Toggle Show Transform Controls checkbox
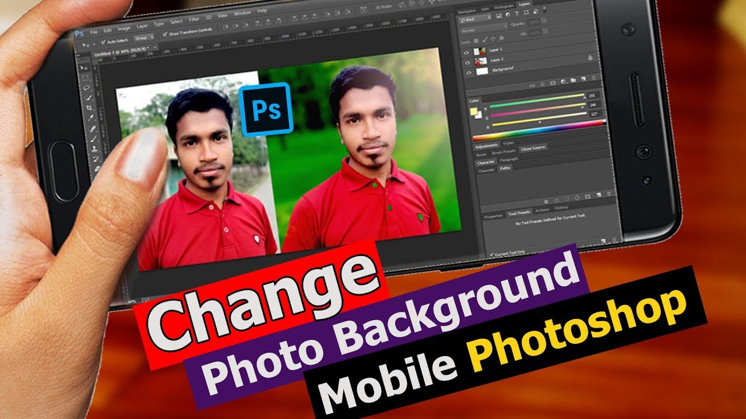 click(165, 34)
